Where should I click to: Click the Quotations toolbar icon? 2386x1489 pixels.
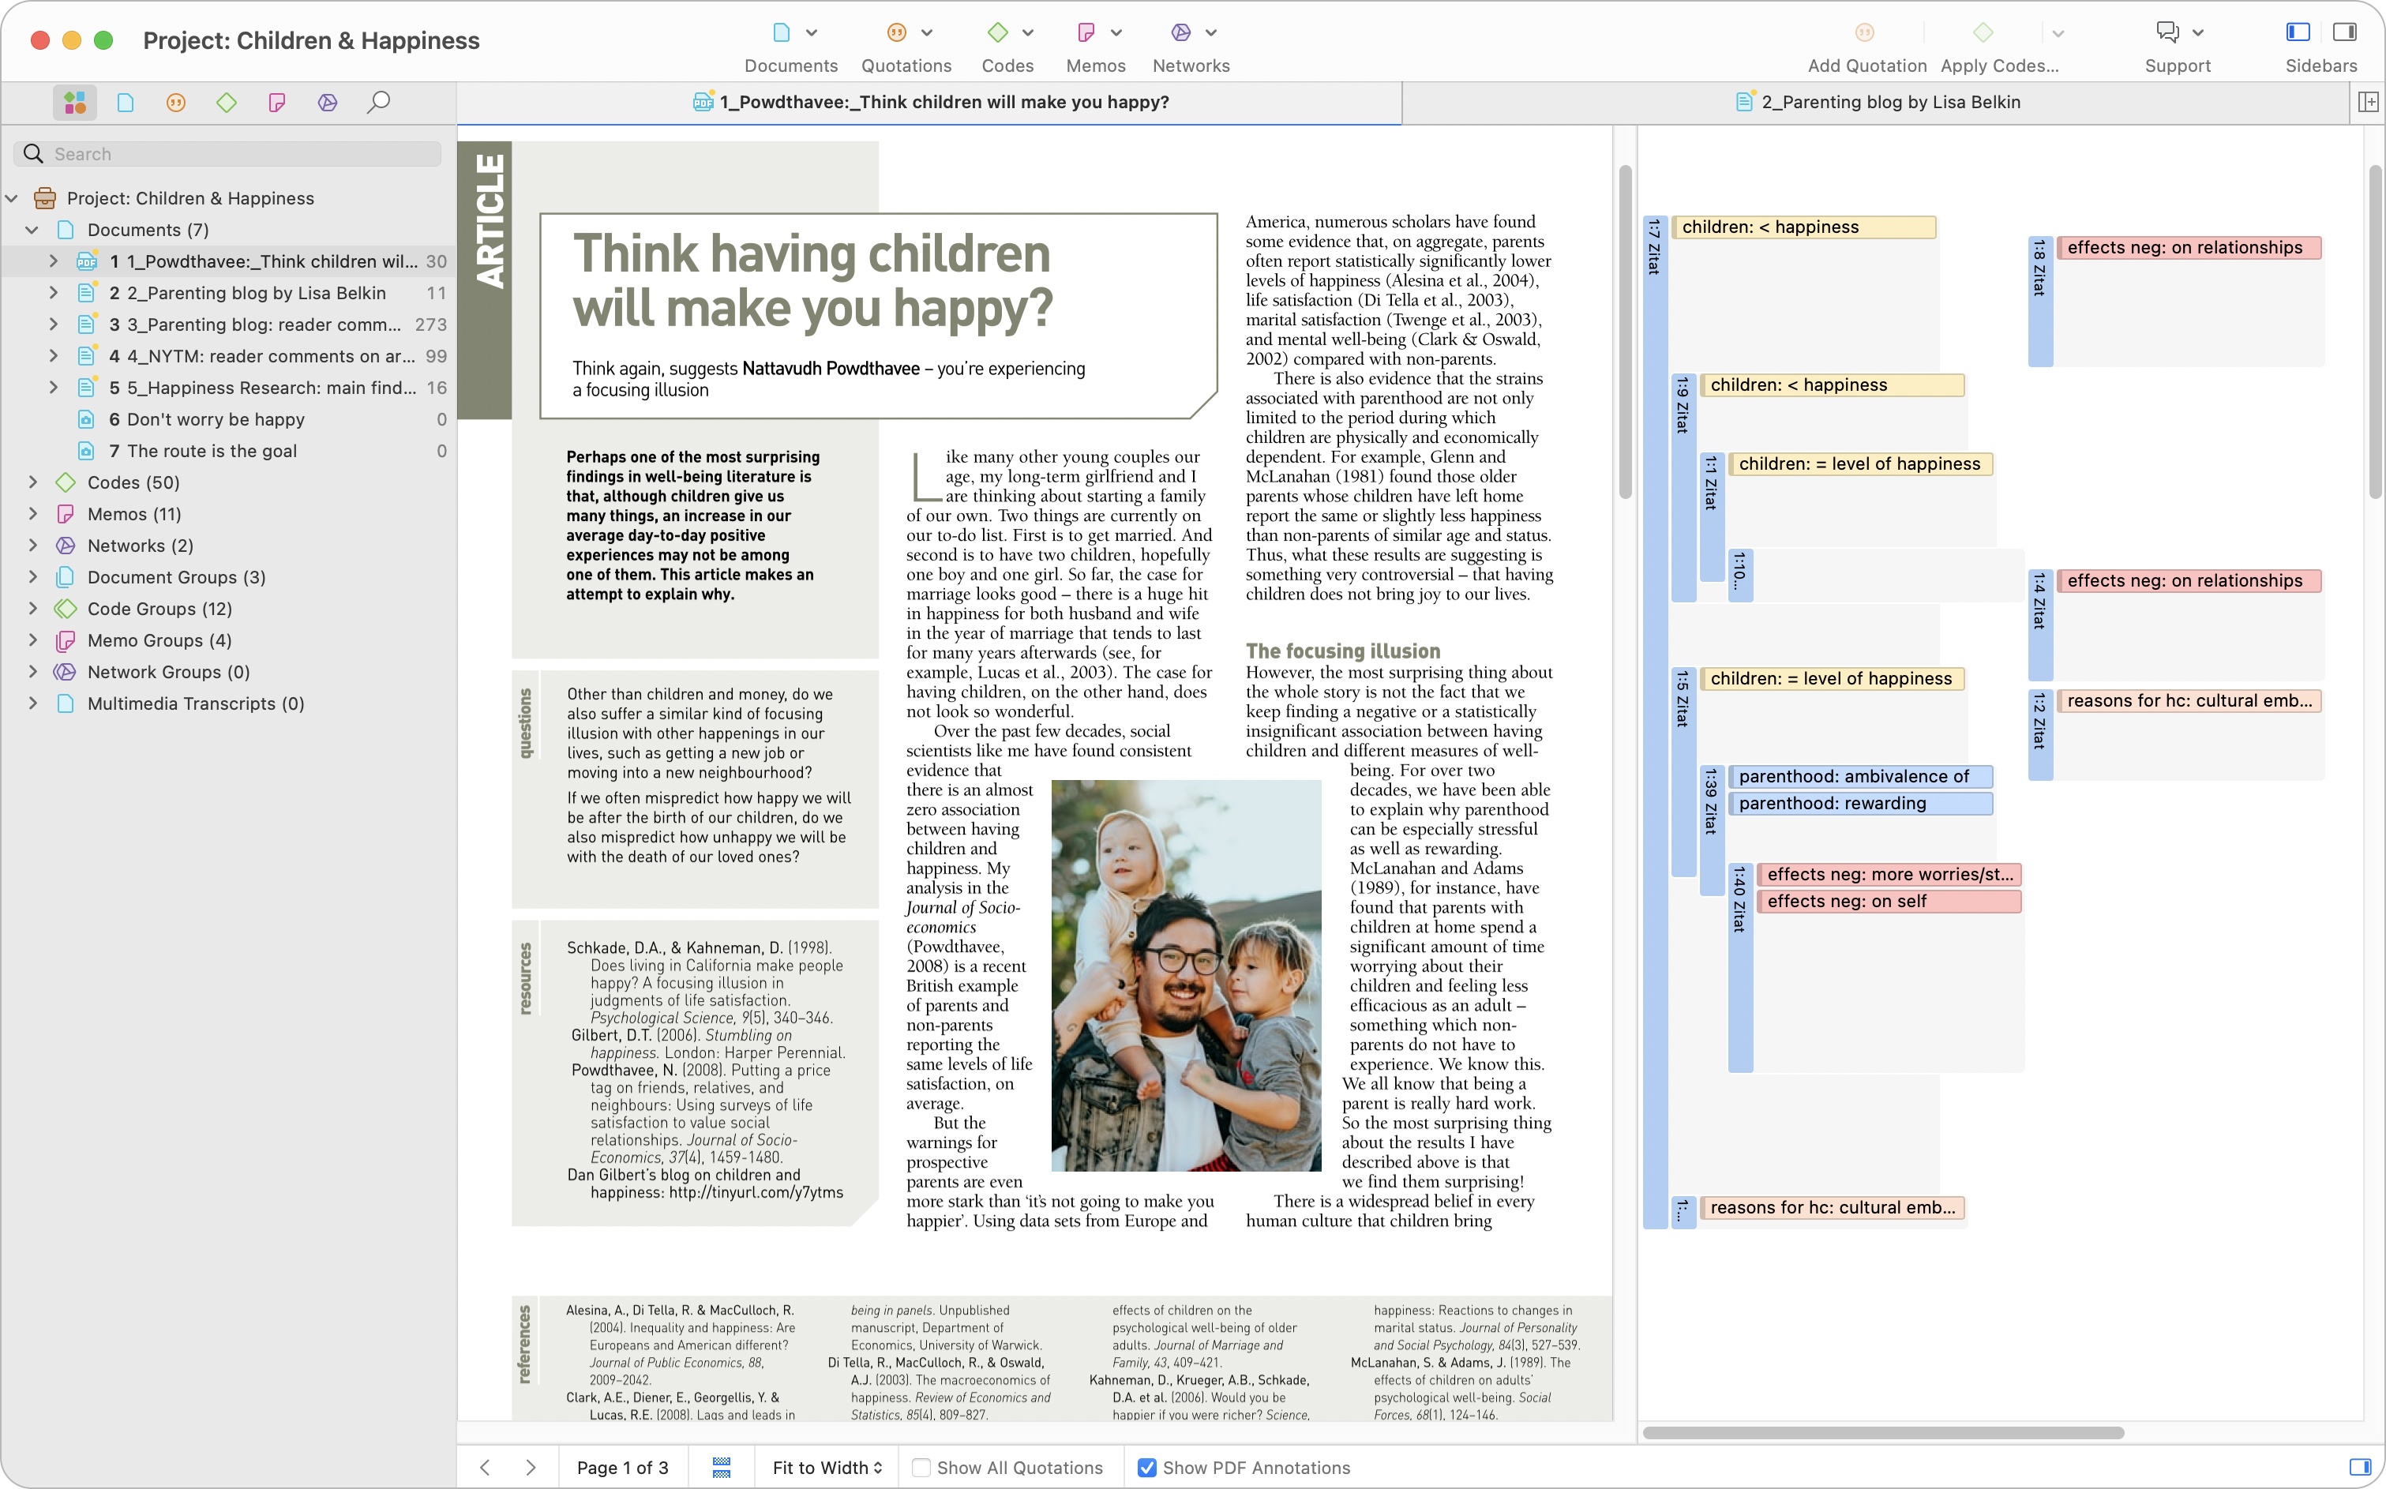click(x=896, y=32)
